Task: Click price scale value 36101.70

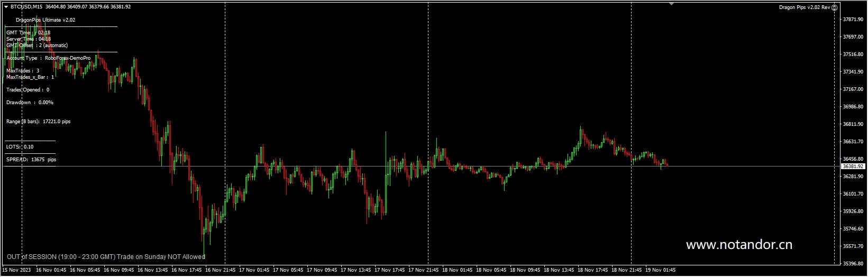Action: click(x=854, y=194)
